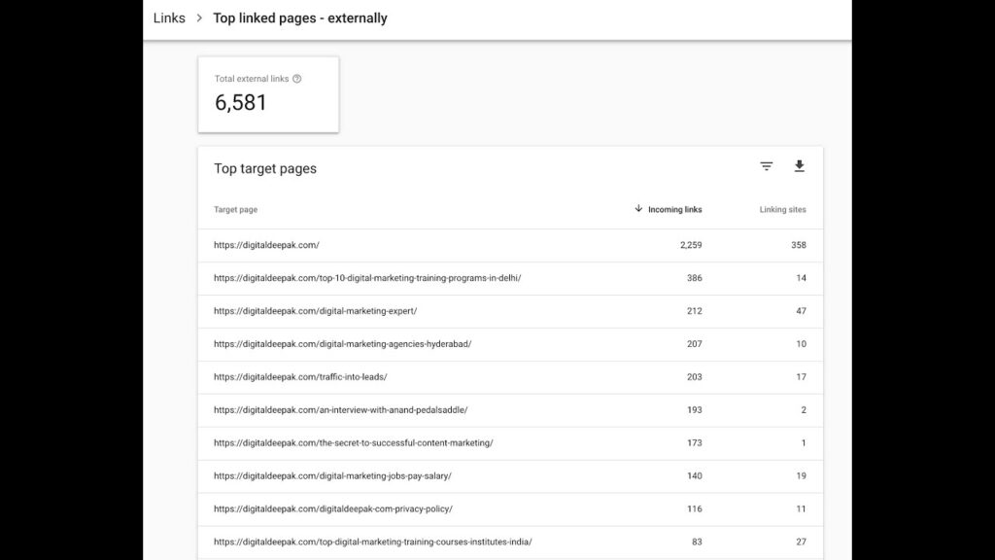Click the 358 linking sites value
This screenshot has height=560, width=995.
(799, 245)
